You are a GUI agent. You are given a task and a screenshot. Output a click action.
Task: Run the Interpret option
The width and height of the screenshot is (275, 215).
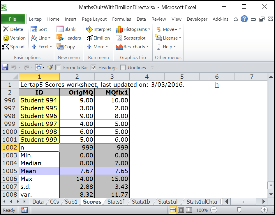point(89,29)
